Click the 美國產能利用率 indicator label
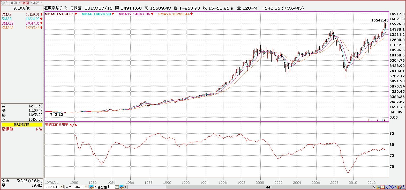 tap(57, 125)
